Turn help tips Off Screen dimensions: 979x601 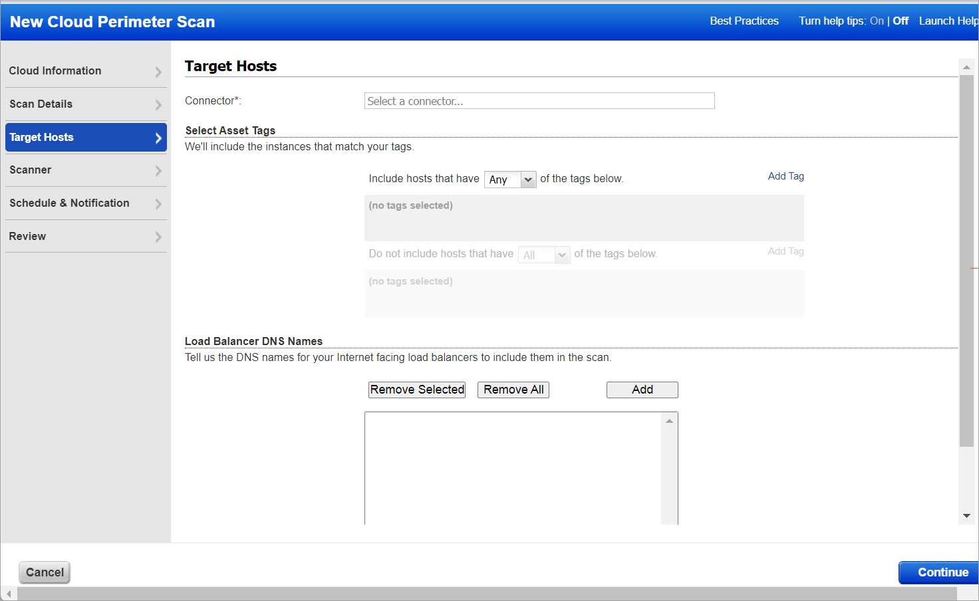tap(901, 21)
